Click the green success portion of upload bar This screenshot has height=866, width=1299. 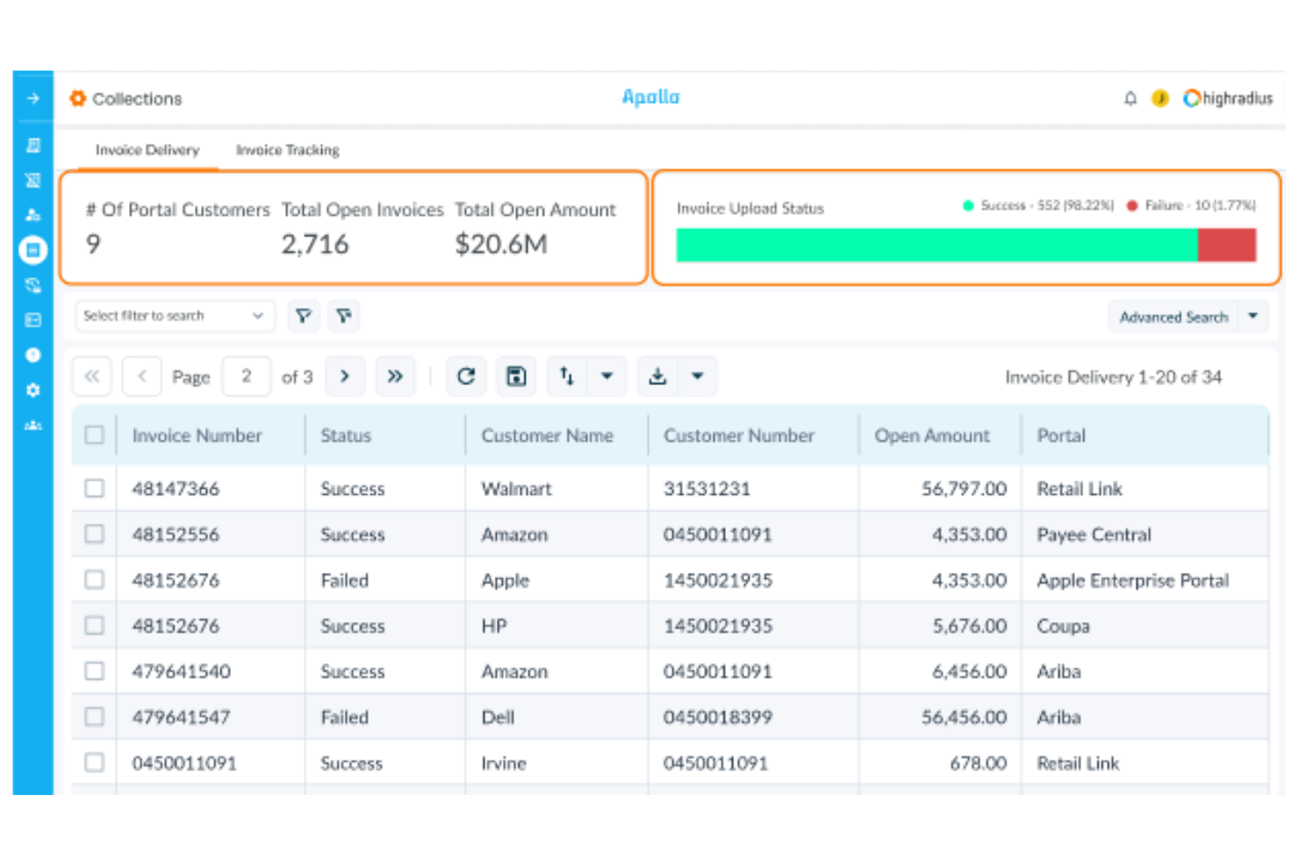click(x=937, y=246)
